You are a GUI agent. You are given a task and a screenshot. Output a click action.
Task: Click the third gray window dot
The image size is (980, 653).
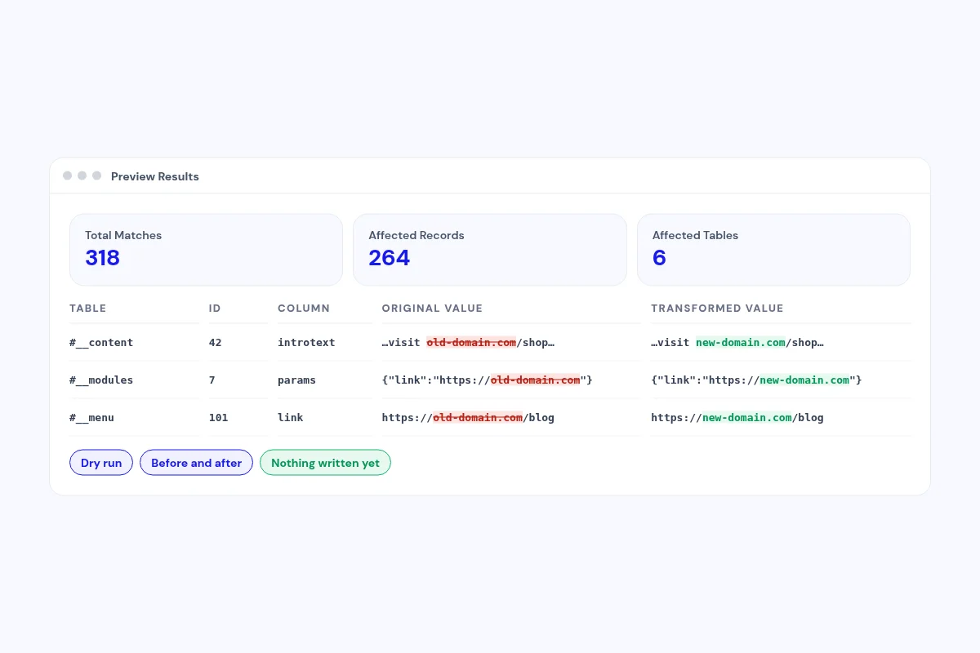[96, 175]
